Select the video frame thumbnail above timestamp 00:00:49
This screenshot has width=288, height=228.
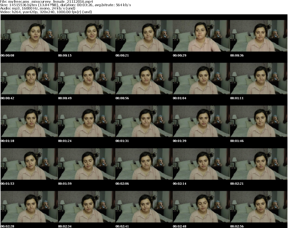[87, 78]
